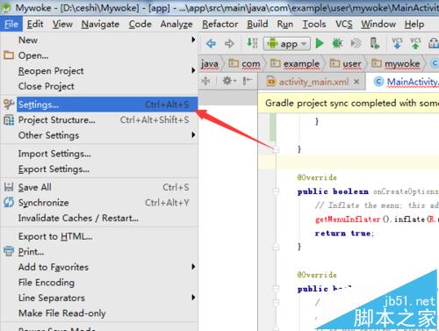Select Save All
The width and height of the screenshot is (439, 331).
tap(99, 187)
